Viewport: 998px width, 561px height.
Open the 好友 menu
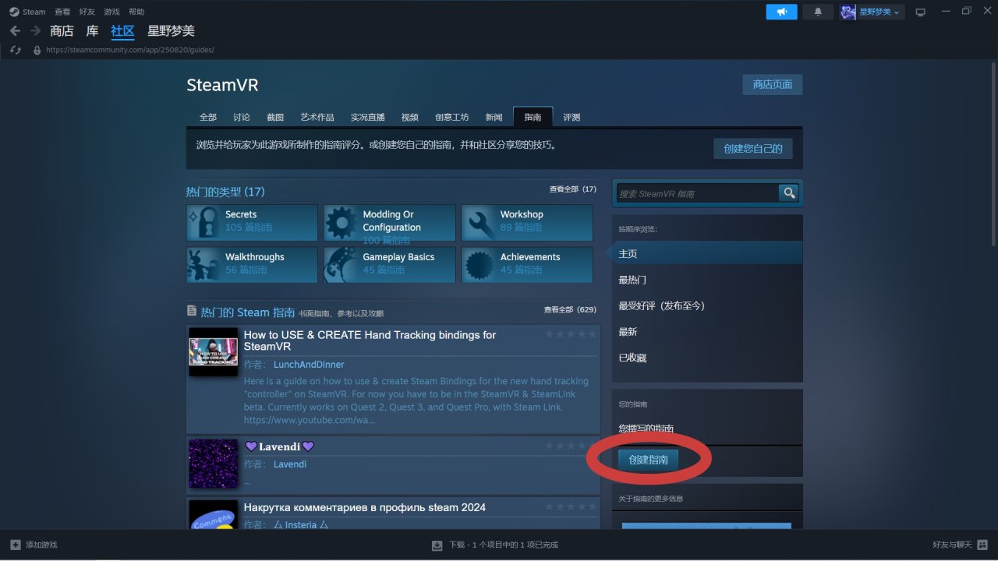point(87,12)
